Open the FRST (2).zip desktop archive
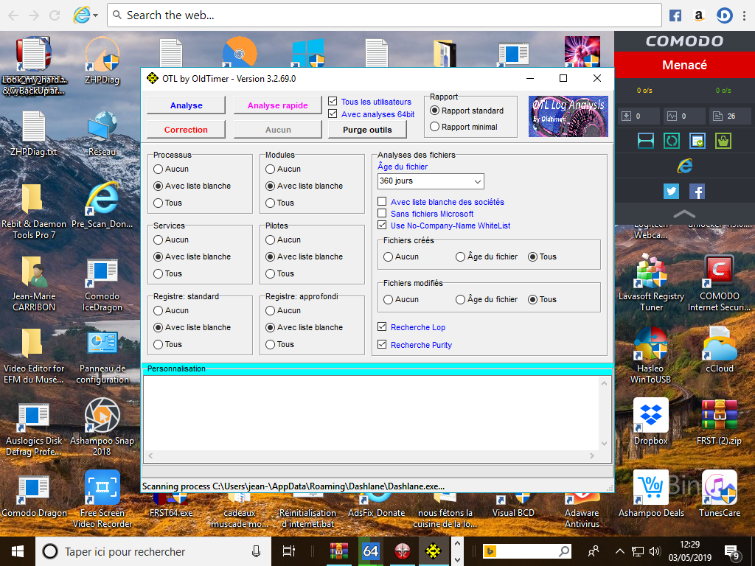 coord(719,422)
